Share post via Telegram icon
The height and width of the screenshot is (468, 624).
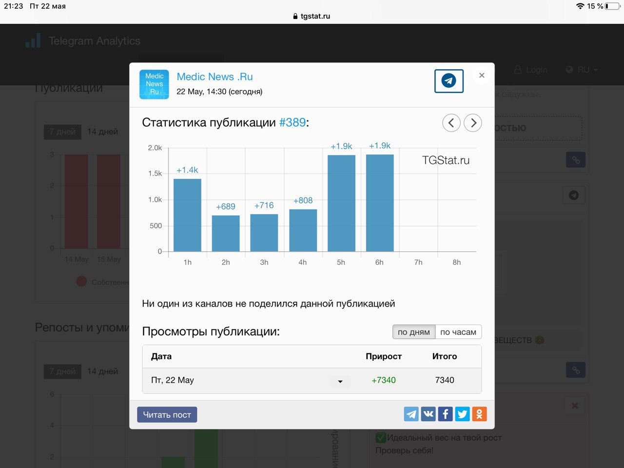click(x=411, y=414)
